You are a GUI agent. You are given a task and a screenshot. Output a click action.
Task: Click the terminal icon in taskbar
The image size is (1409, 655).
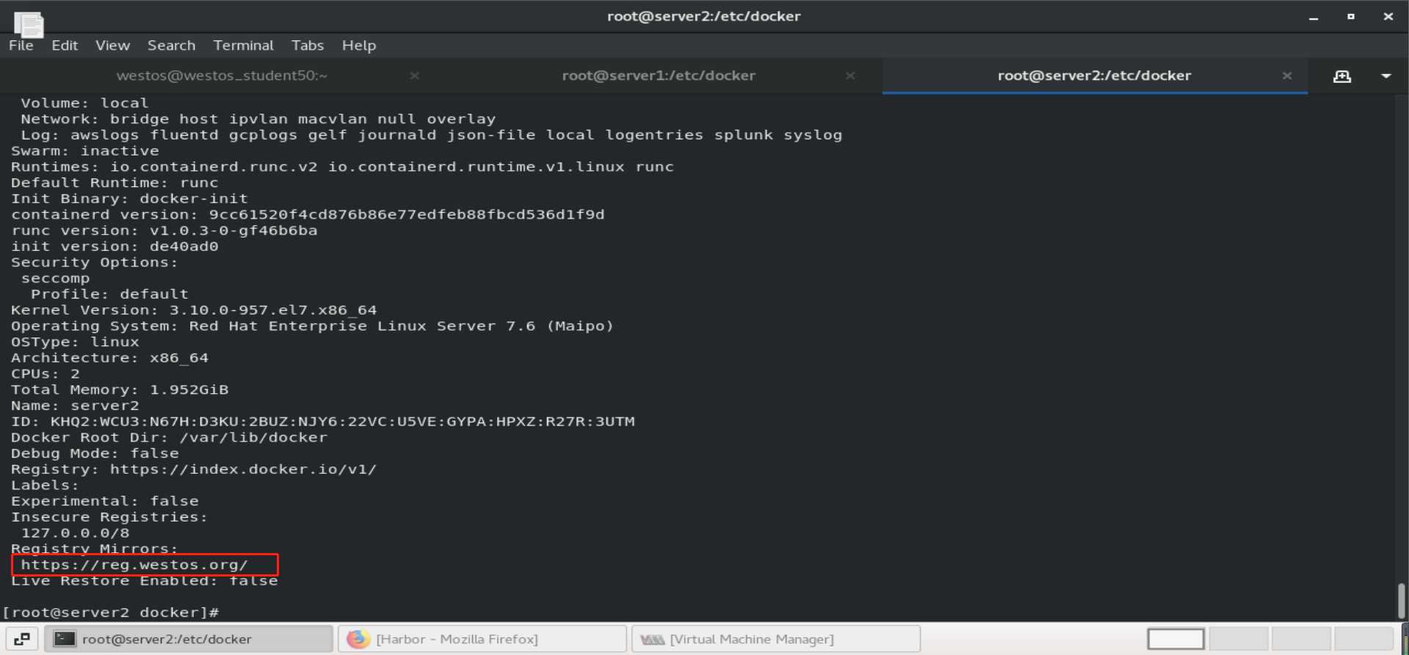[x=65, y=639]
